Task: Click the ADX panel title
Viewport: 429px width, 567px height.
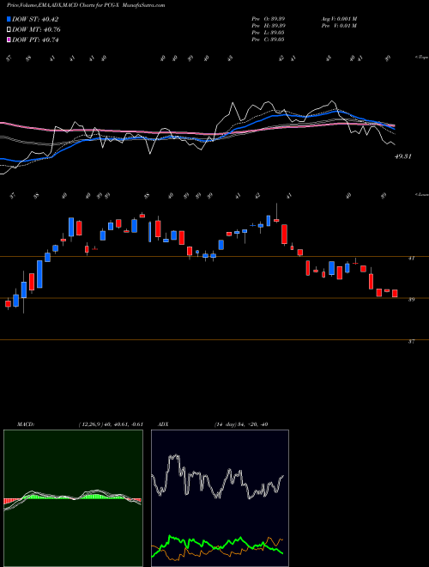Action: [x=163, y=424]
